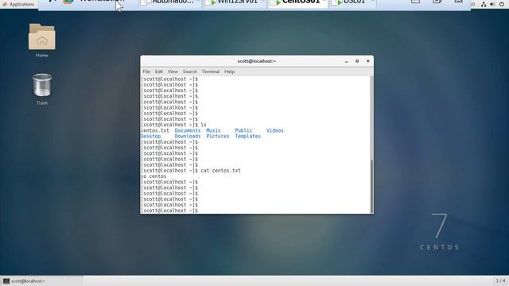This screenshot has width=509, height=286.
Task: Select the CentOS01 VM tab
Action: [298, 2]
